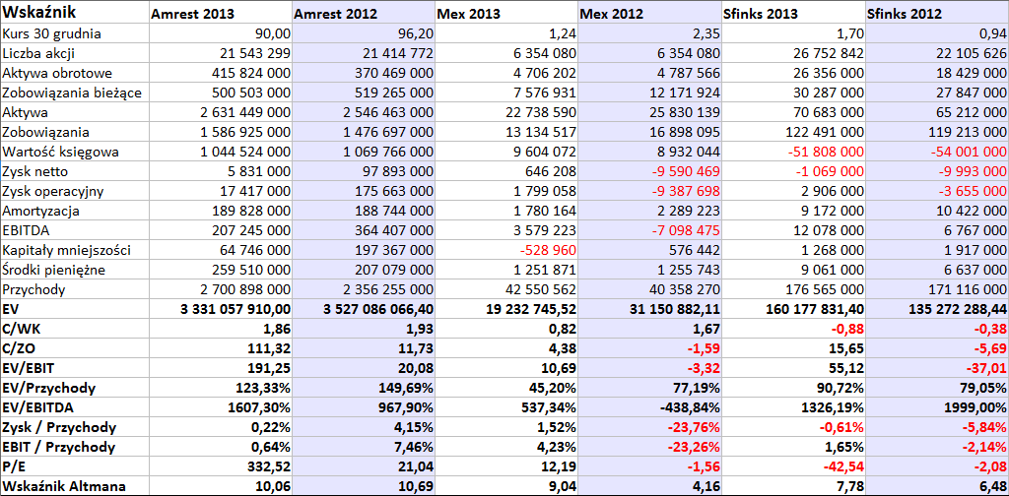Click the Mex 2012 column header
Screen dimensions: 1009x496
(x=649, y=12)
